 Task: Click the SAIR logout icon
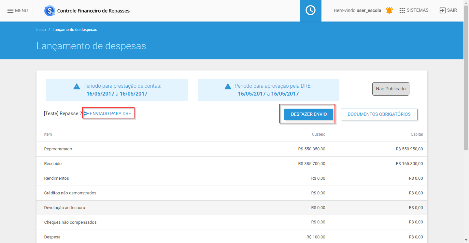tap(442, 10)
